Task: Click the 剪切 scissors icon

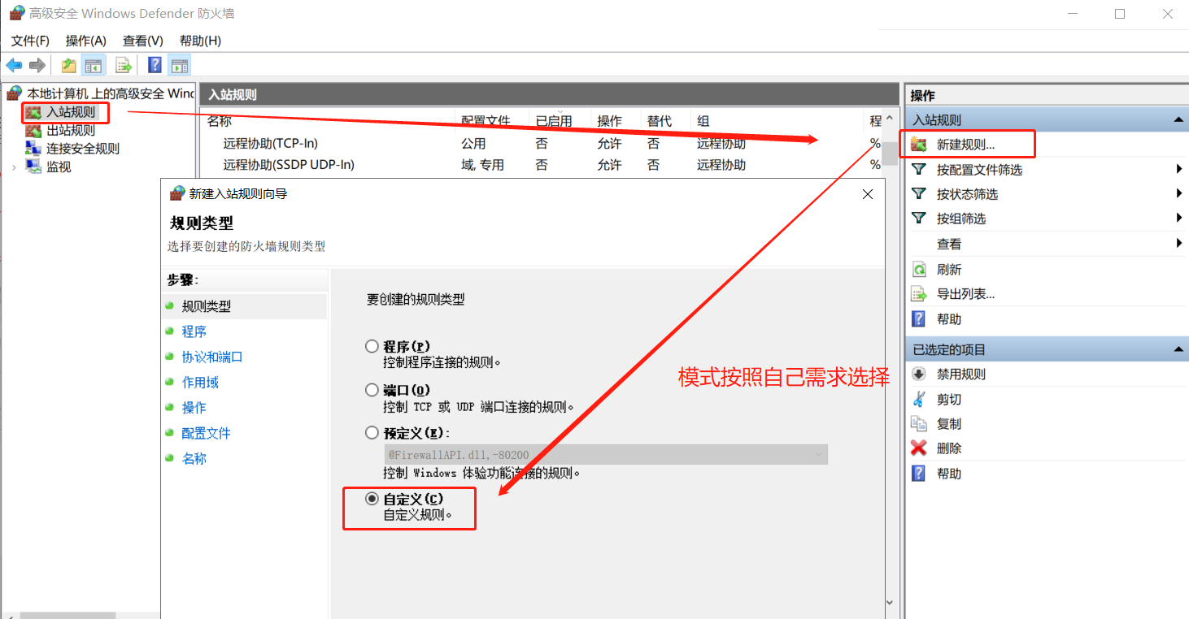Action: pos(920,399)
